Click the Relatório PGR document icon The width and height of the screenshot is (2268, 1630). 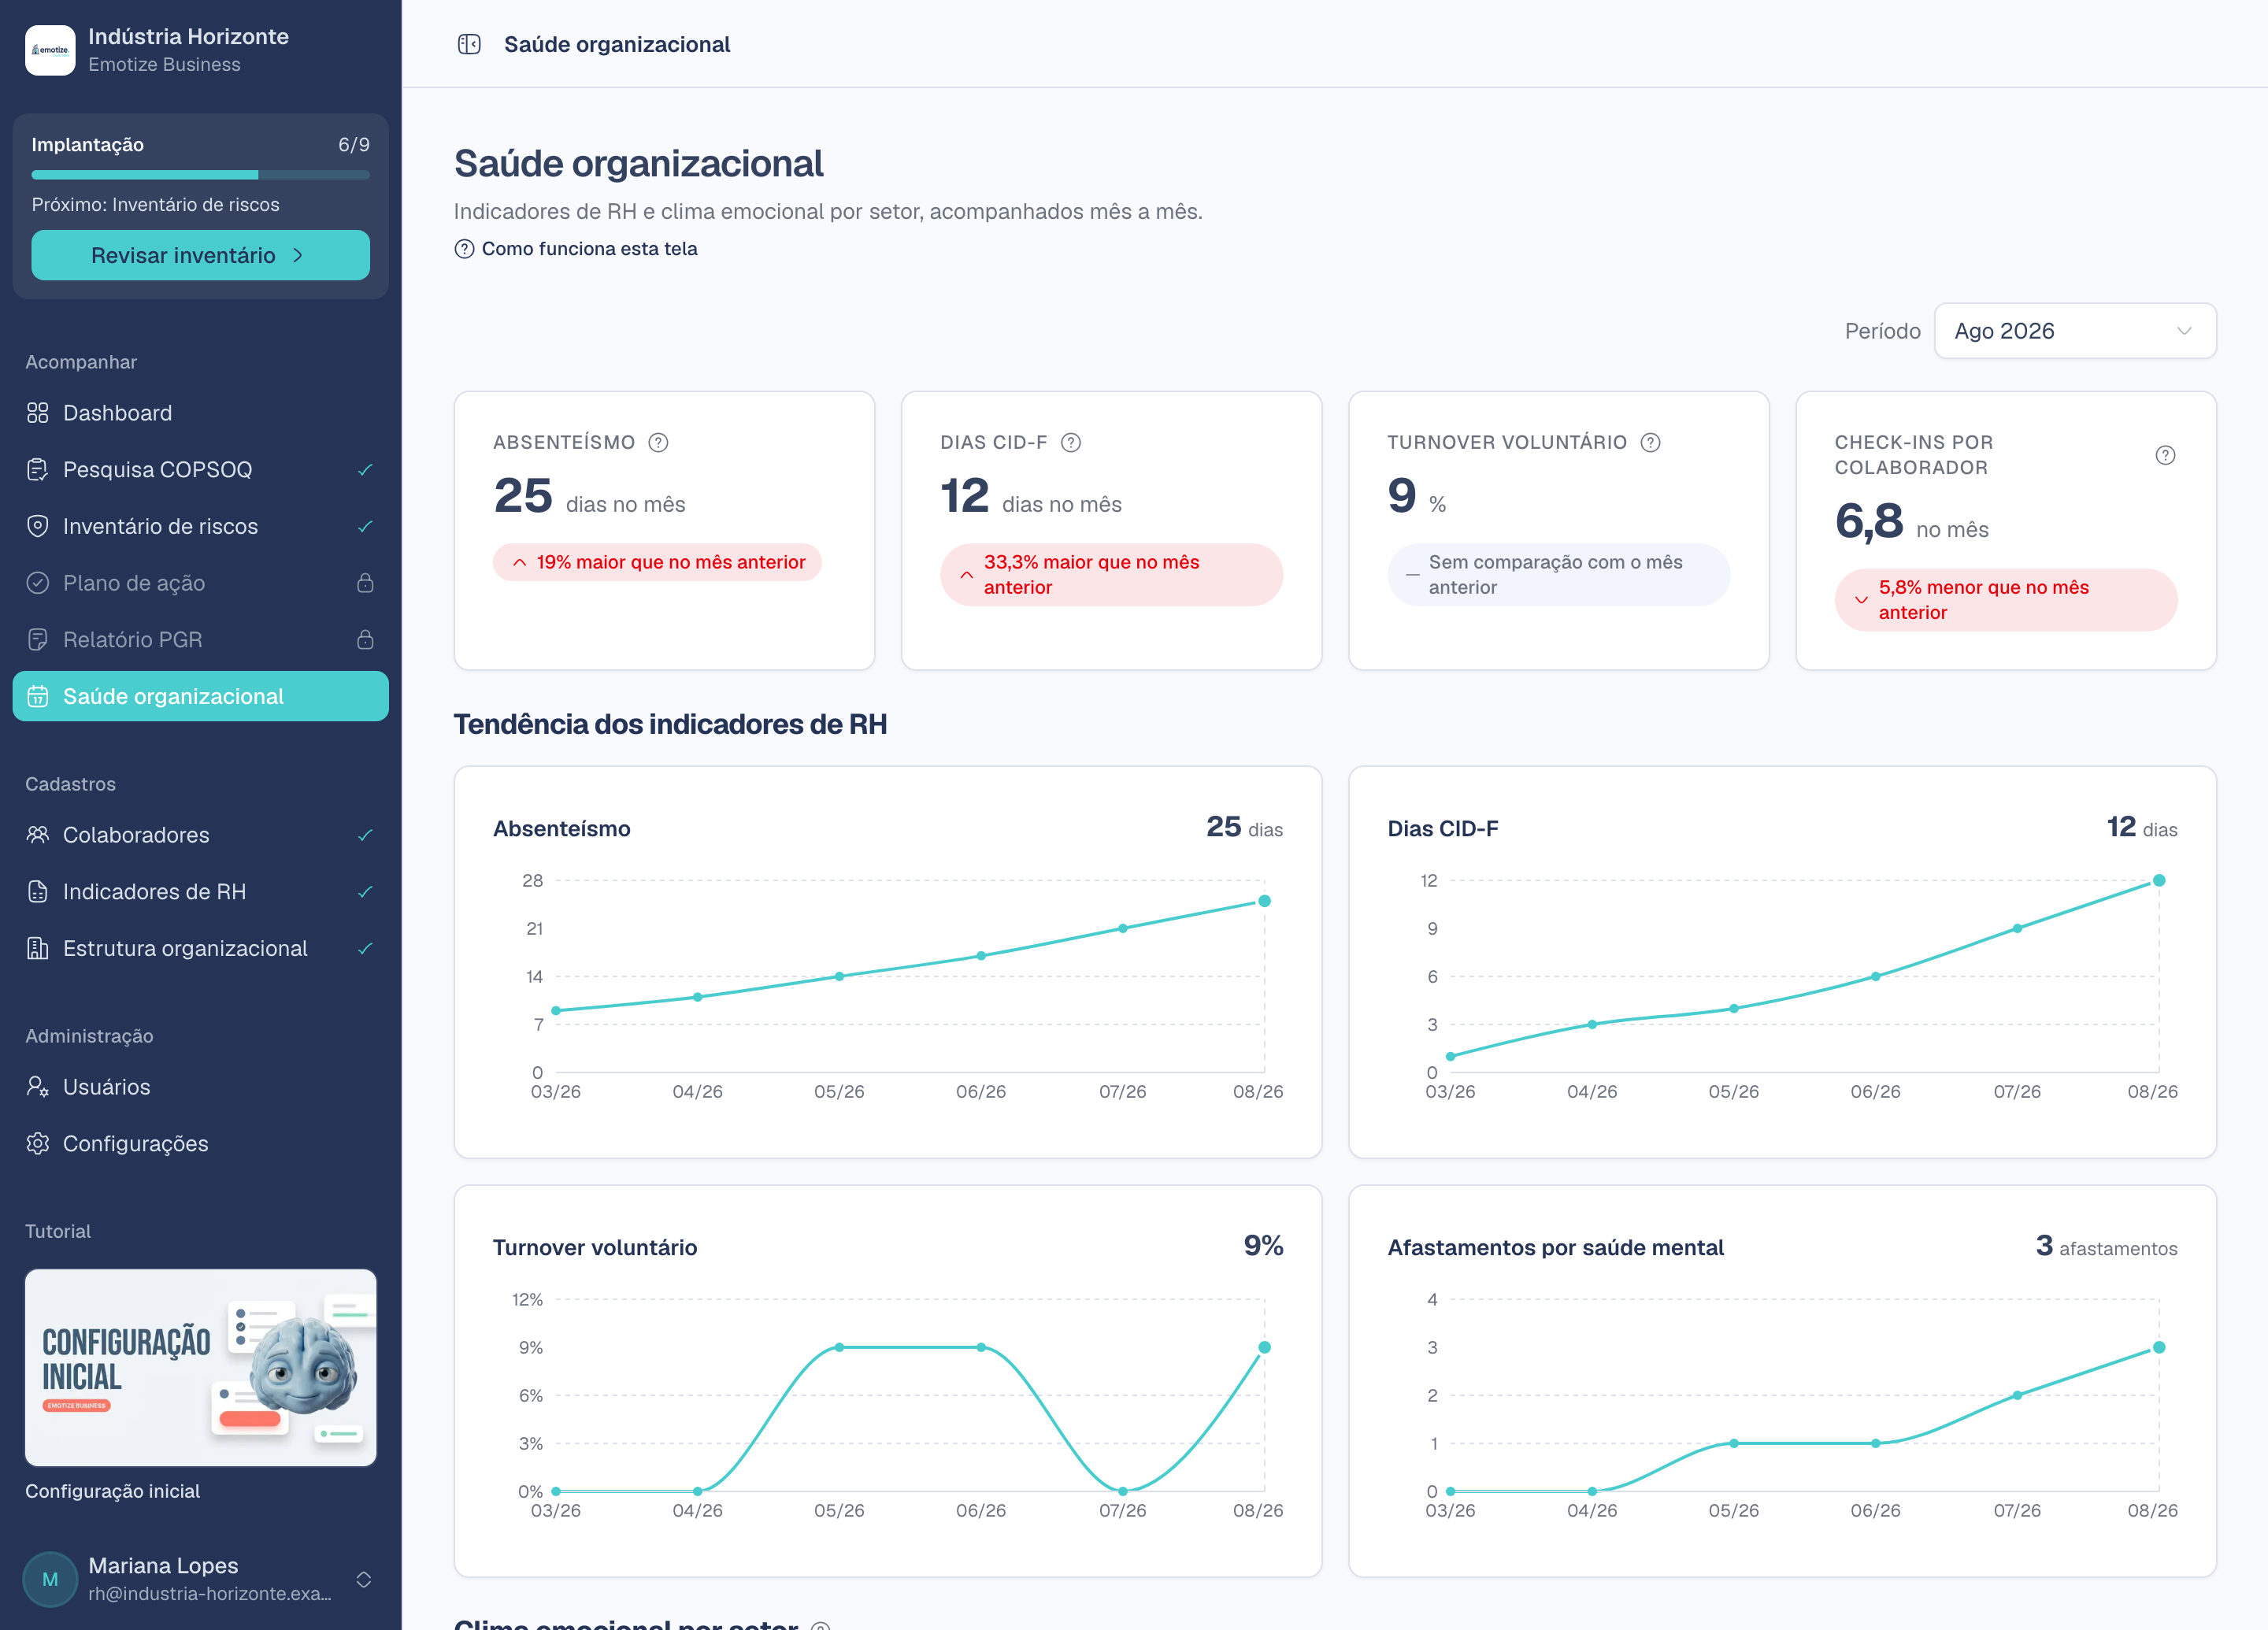click(38, 640)
